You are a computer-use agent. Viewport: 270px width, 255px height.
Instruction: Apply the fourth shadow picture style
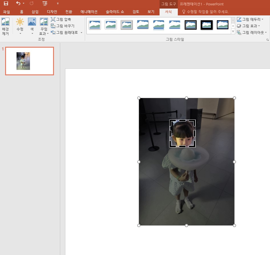pos(143,25)
